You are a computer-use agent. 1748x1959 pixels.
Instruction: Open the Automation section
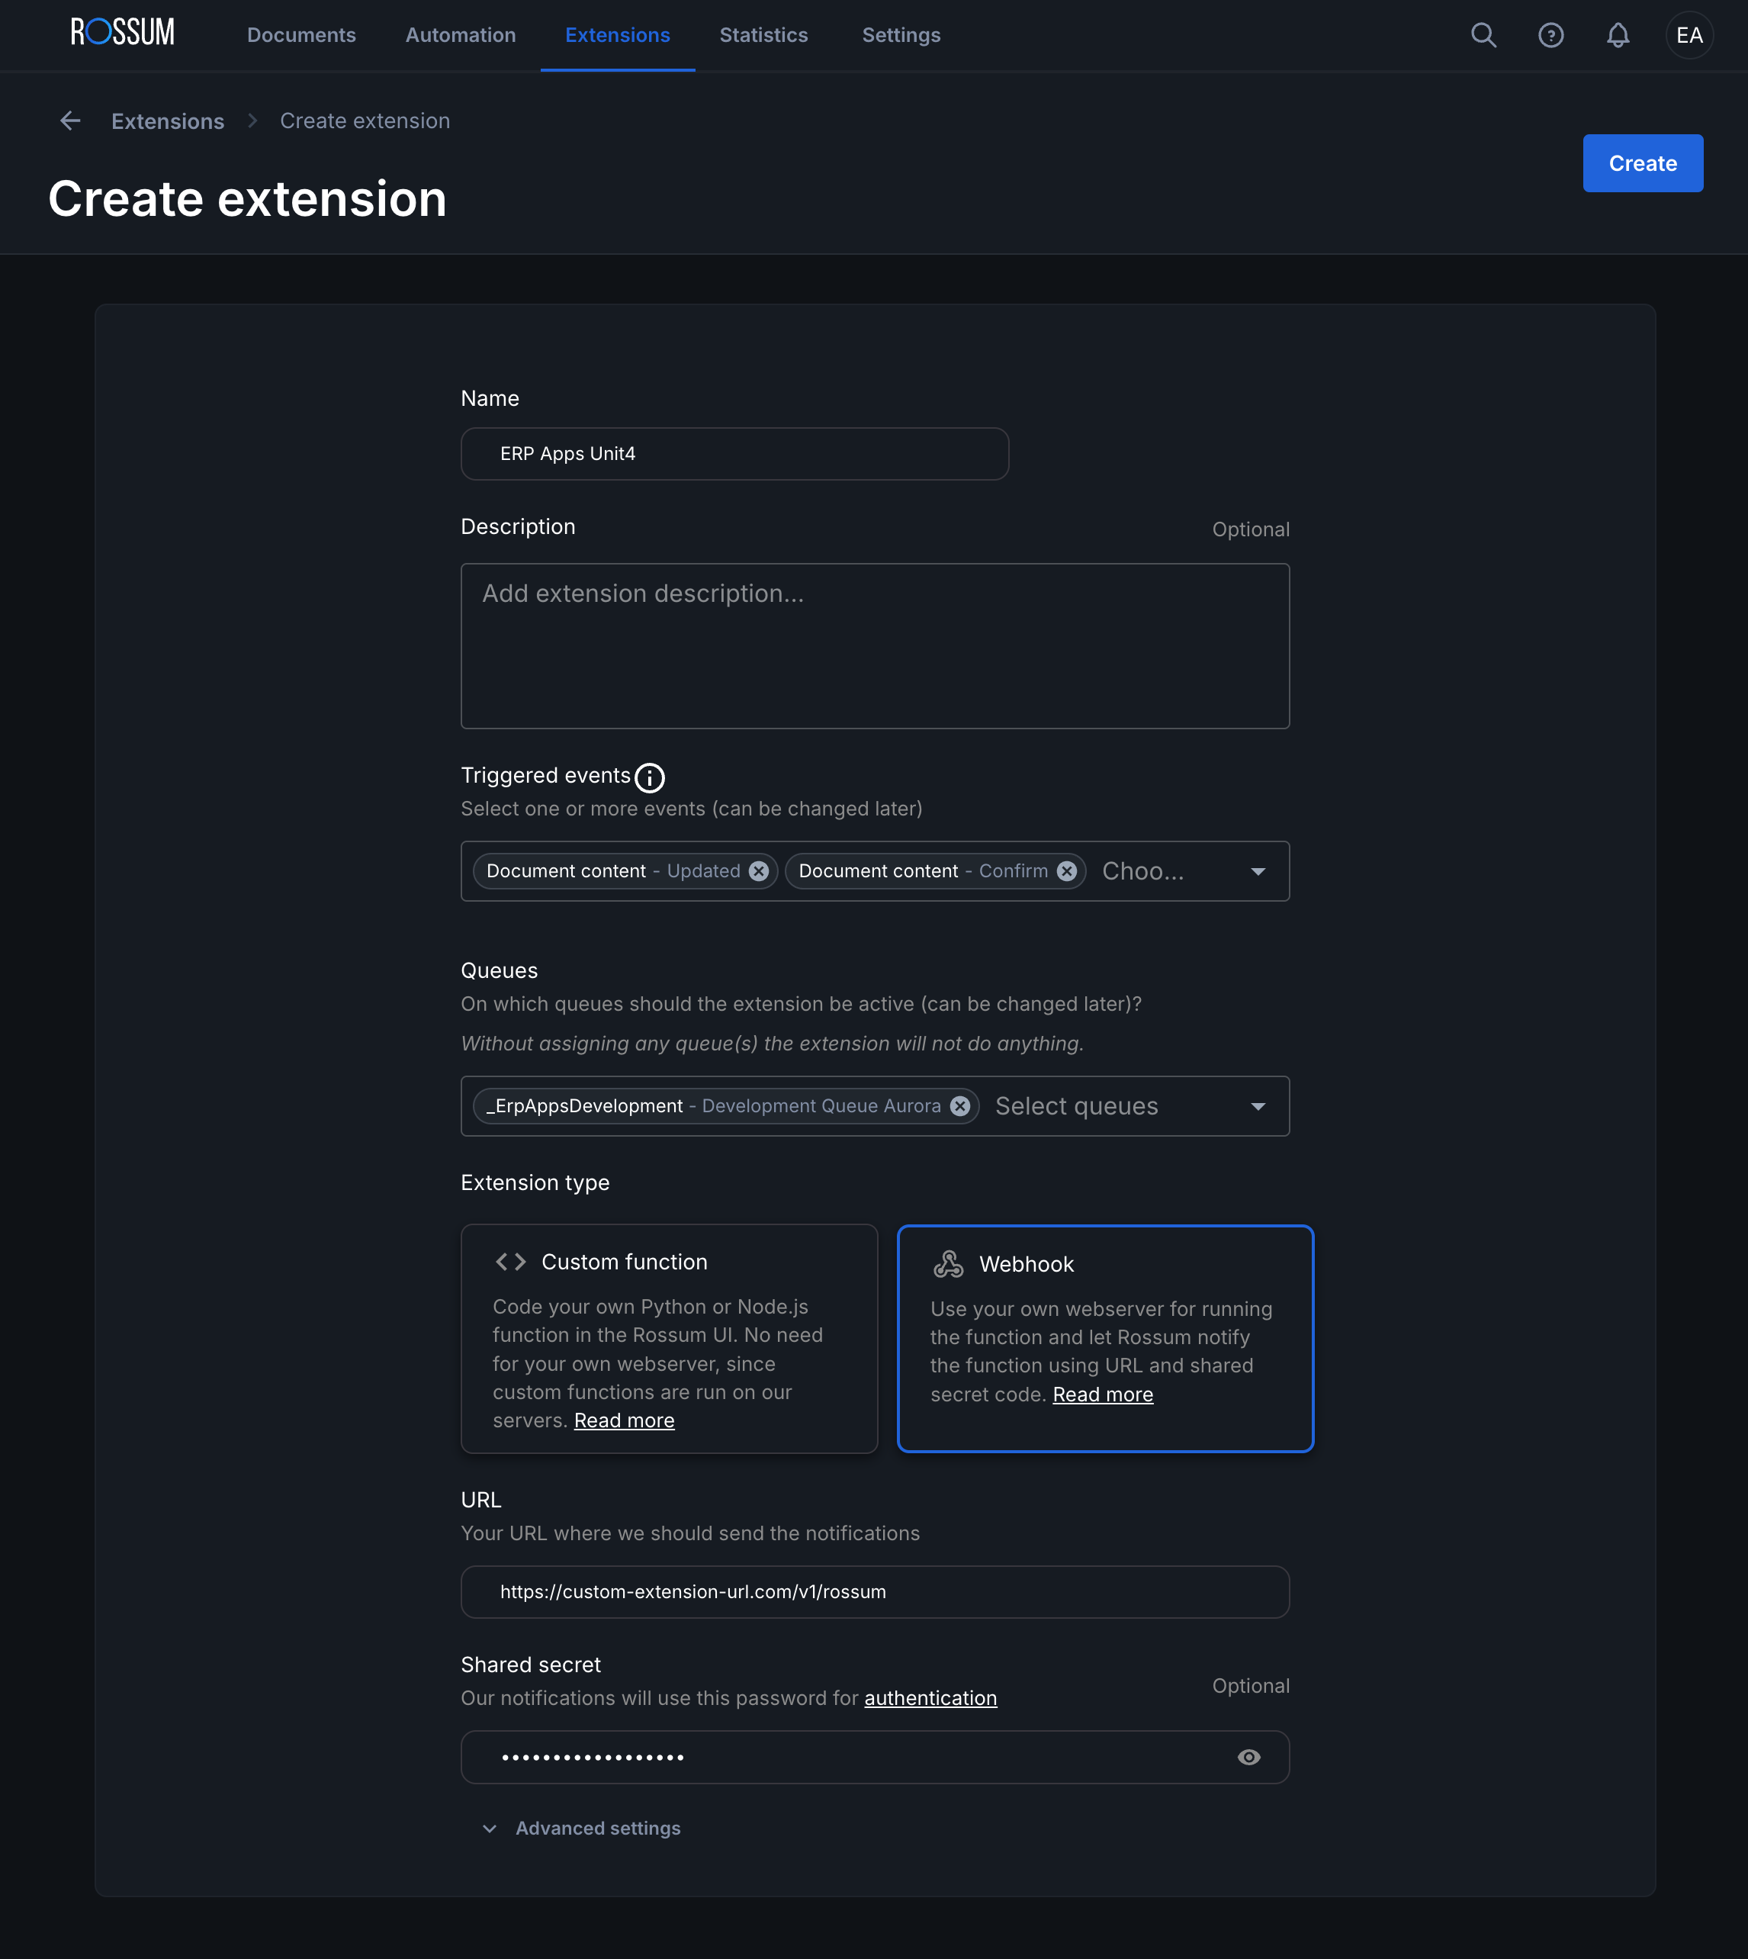[x=460, y=34]
